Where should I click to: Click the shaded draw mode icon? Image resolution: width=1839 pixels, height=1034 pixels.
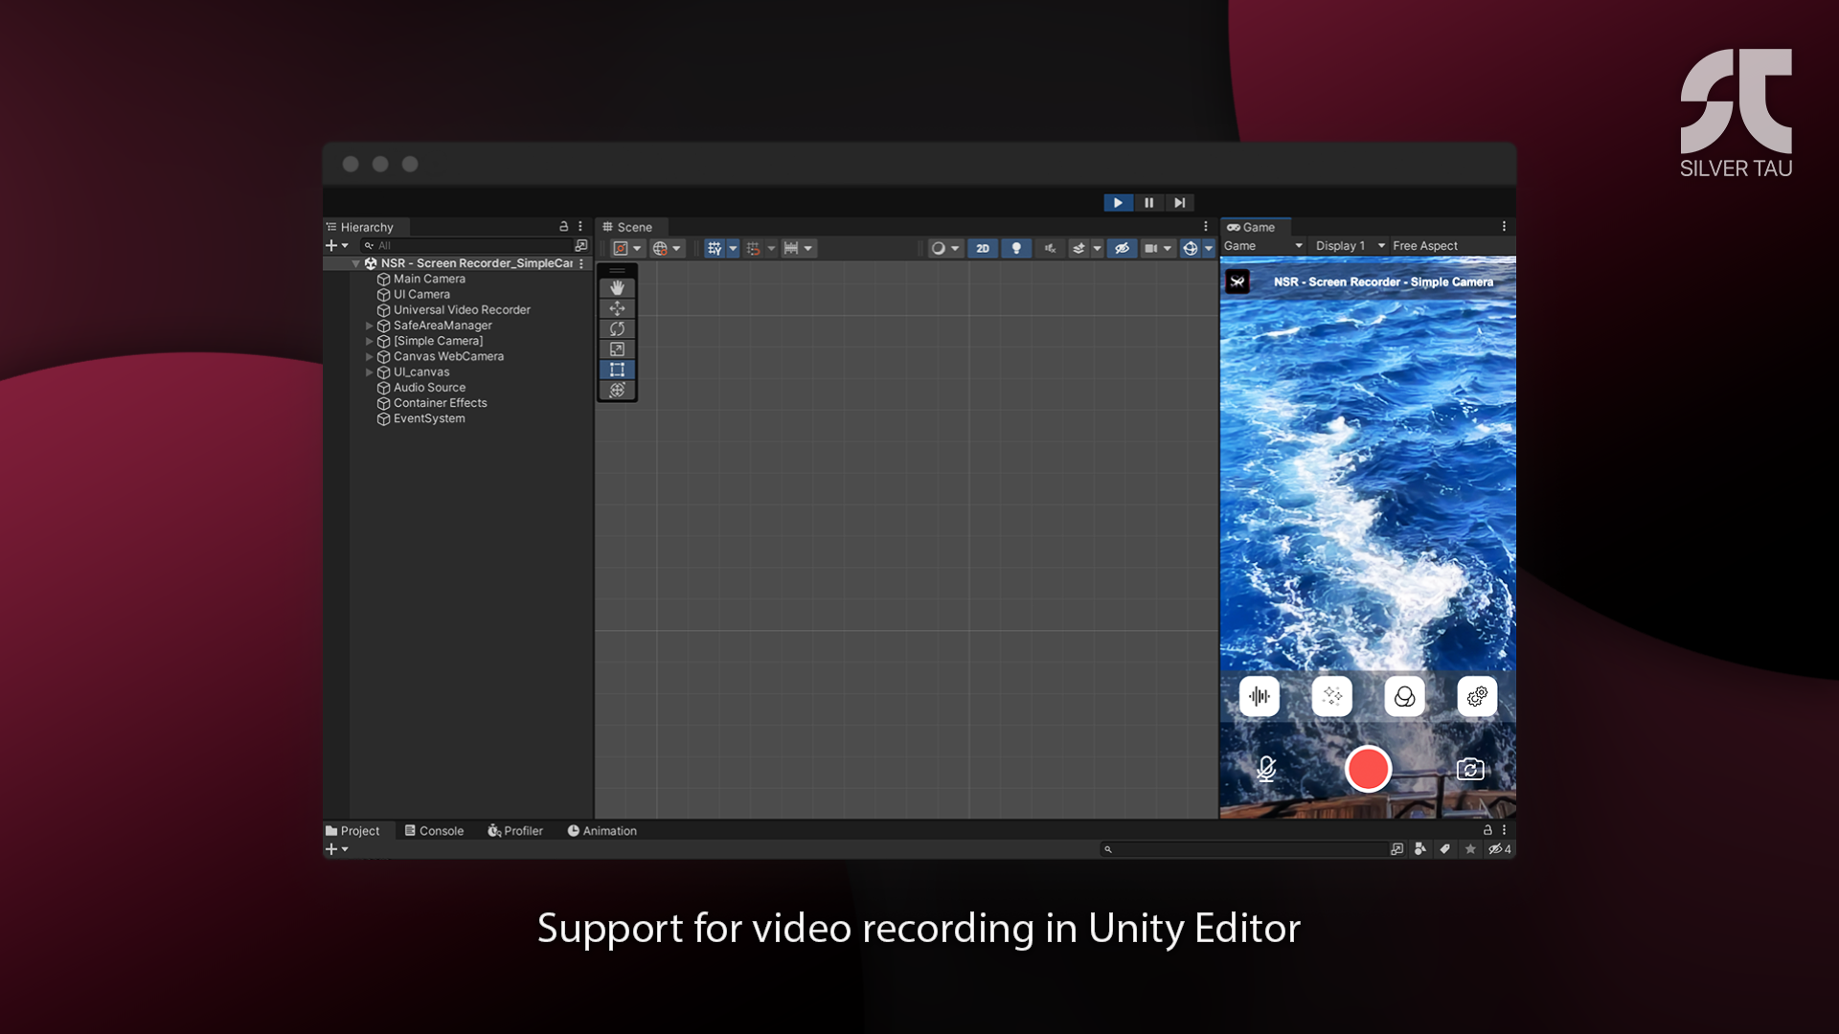click(x=939, y=248)
